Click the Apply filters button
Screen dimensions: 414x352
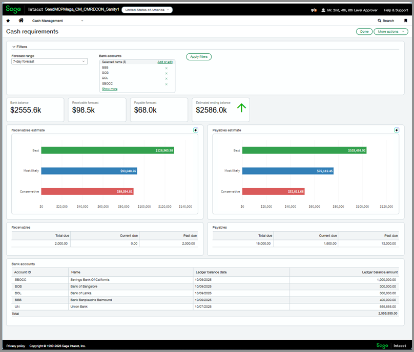[x=199, y=57]
